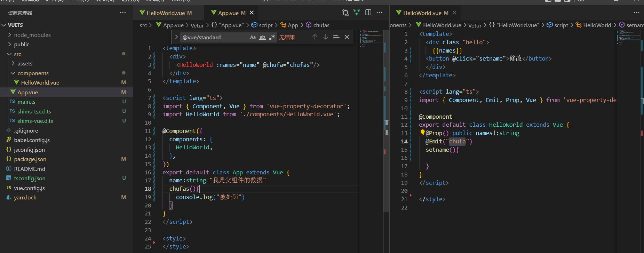Viewport: 644px width, 253px height.
Task: Close the App.vue tab
Action: point(252,13)
